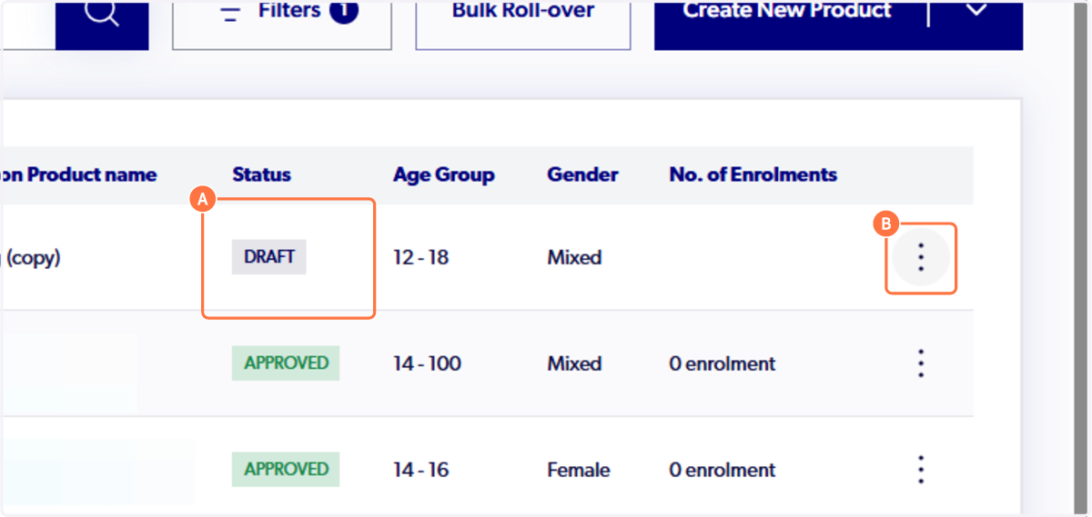Click the (copy) product name cell
Image resolution: width=1092 pixels, height=517 pixels.
[x=33, y=257]
